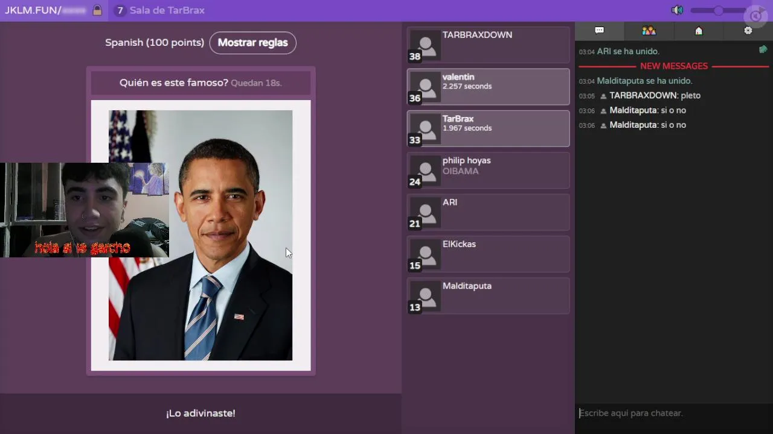Click ARI se ha unido message

[628, 51]
